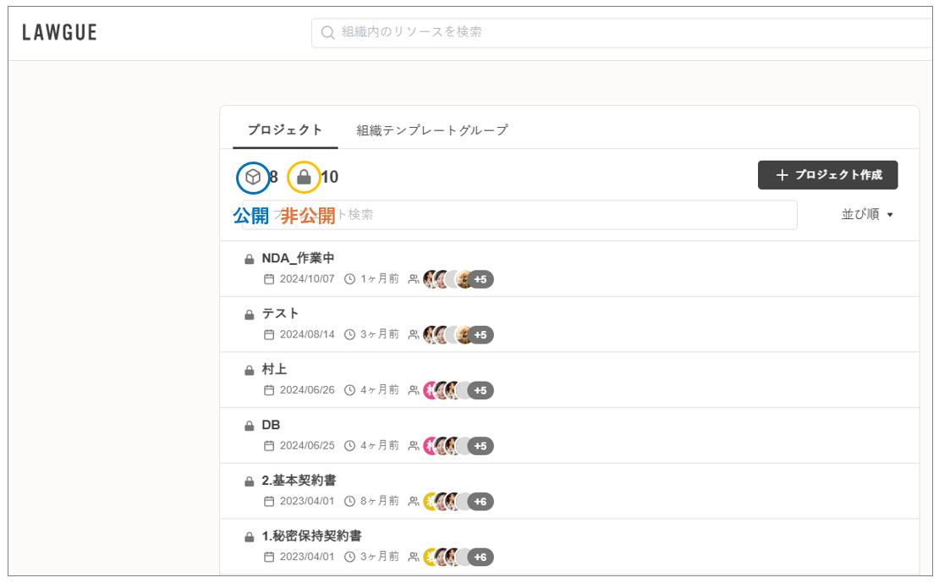
Task: Click the public projects cube icon
Action: (x=253, y=178)
